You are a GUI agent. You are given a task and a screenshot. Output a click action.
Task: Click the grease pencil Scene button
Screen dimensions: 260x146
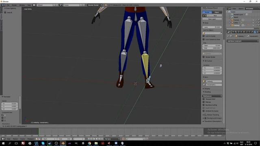click(207, 12)
